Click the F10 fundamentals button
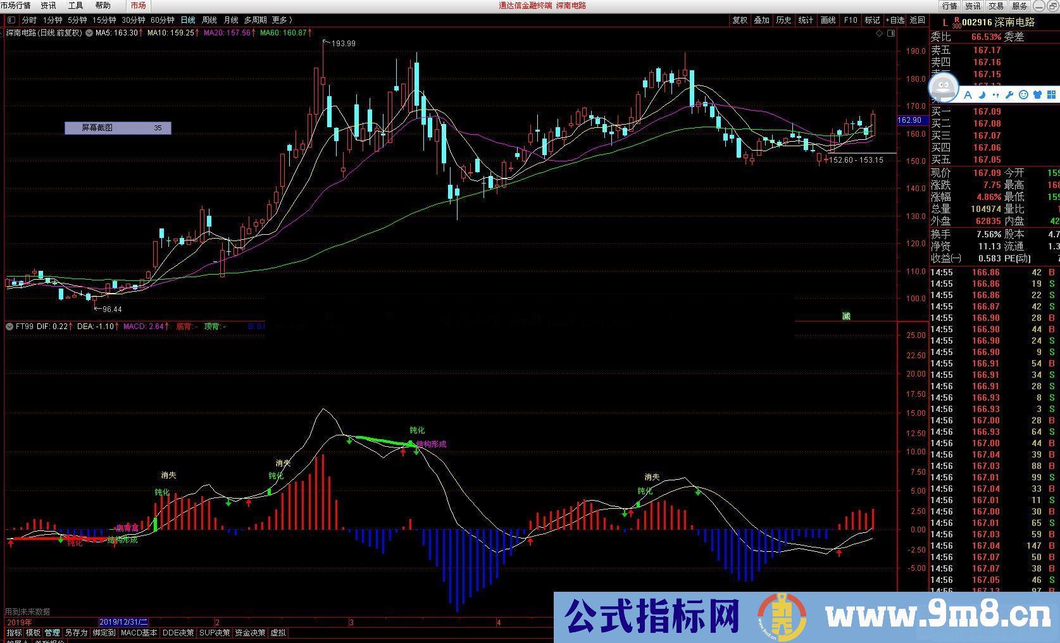The height and width of the screenshot is (643, 1060). [x=850, y=20]
